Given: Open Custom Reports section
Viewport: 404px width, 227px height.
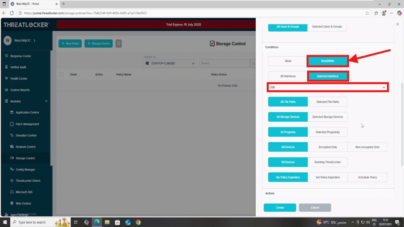Looking at the screenshot, I should 20,90.
